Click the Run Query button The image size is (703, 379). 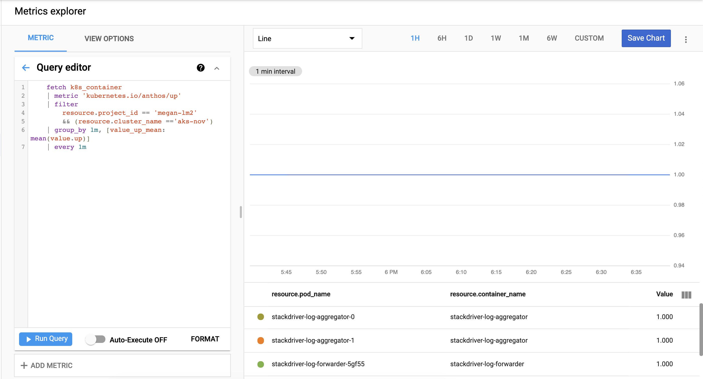click(x=46, y=339)
